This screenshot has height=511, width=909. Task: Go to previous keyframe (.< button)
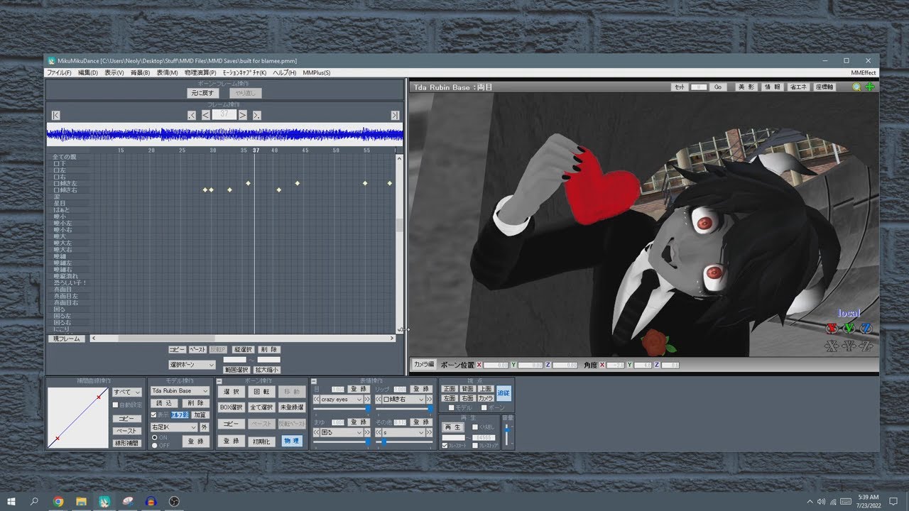click(x=192, y=115)
